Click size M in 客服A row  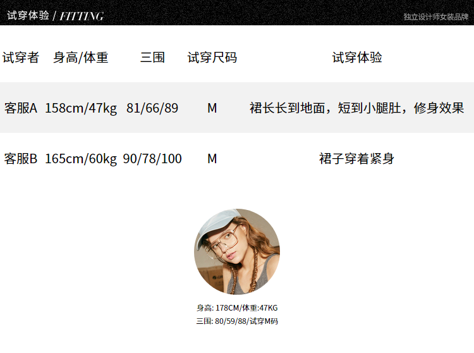click(212, 108)
